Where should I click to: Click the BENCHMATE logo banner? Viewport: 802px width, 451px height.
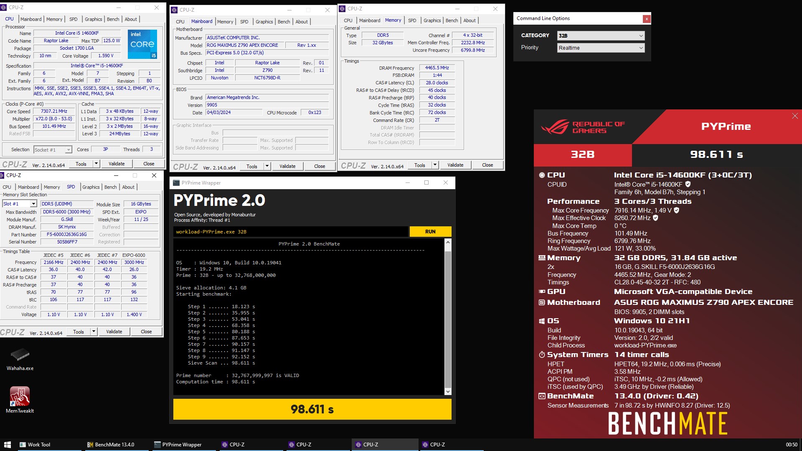tap(667, 424)
